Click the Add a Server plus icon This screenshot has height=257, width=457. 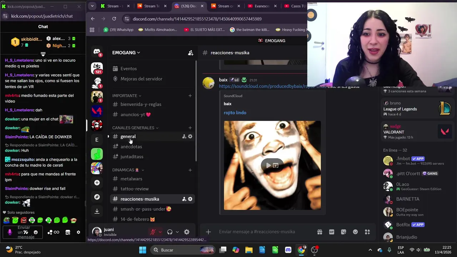(97, 182)
